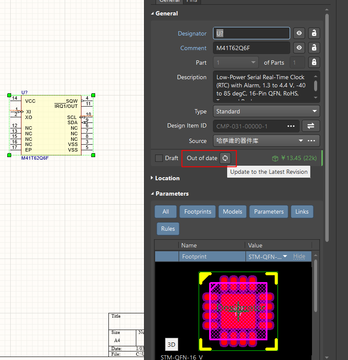The image size is (348, 360).
Task: Open the Type dropdown
Action: tap(267, 111)
